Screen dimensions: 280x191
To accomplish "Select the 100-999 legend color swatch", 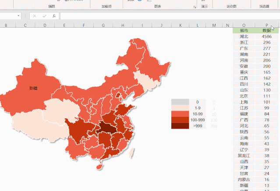I will pyautogui.click(x=180, y=120).
